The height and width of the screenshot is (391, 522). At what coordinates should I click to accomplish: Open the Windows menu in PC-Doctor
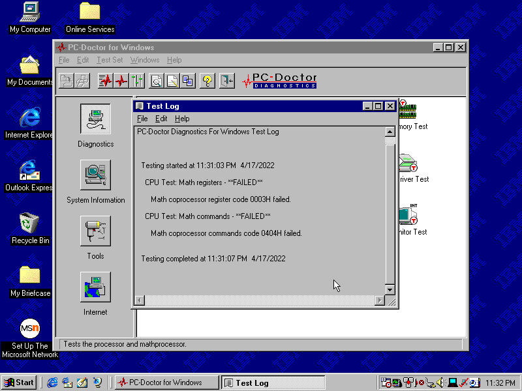click(x=145, y=60)
